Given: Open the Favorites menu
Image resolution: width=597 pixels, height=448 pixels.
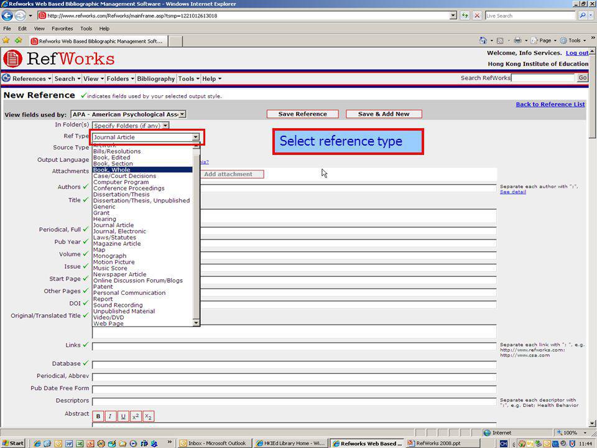Looking at the screenshot, I should pos(62,28).
